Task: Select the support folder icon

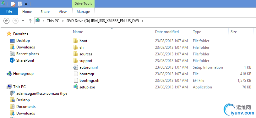Action: tap(75, 61)
